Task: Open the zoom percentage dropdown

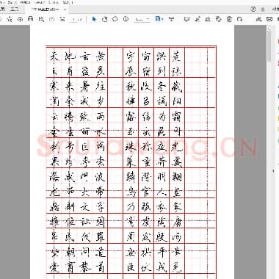Action: click(142, 19)
